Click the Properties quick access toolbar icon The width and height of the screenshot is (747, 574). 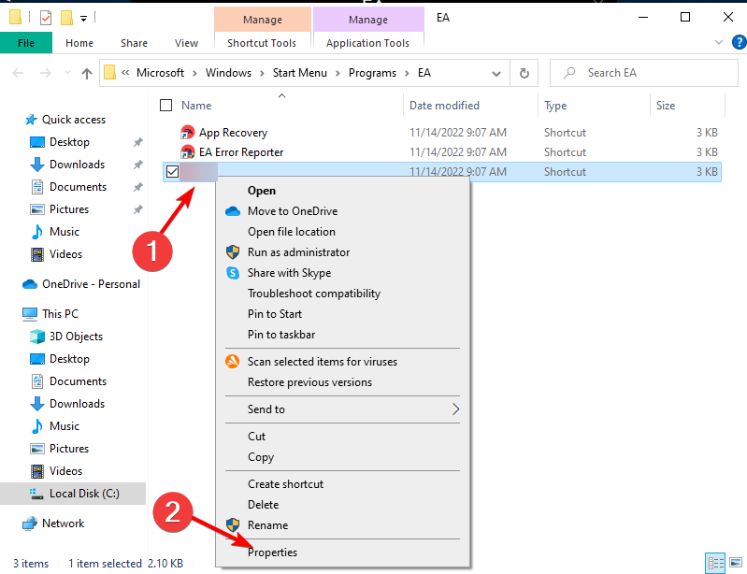tap(46, 18)
